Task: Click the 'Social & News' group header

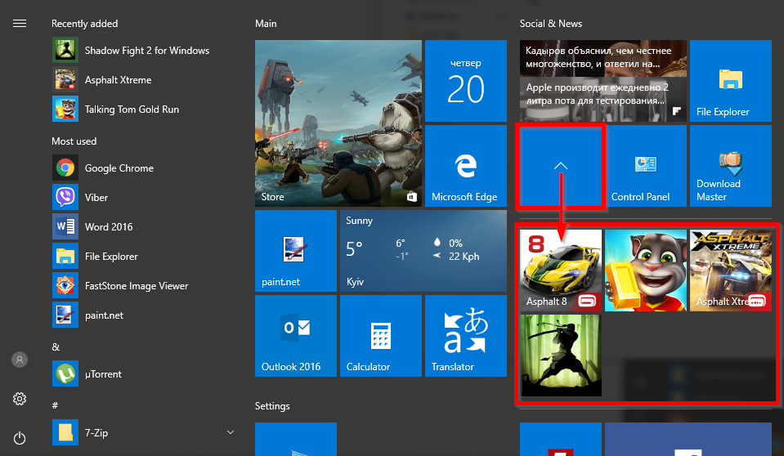Action: [551, 24]
